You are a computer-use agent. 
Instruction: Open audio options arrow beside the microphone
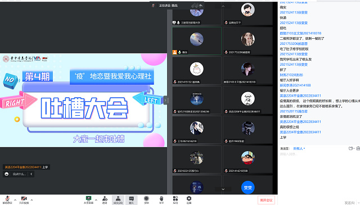[x=15, y=200]
